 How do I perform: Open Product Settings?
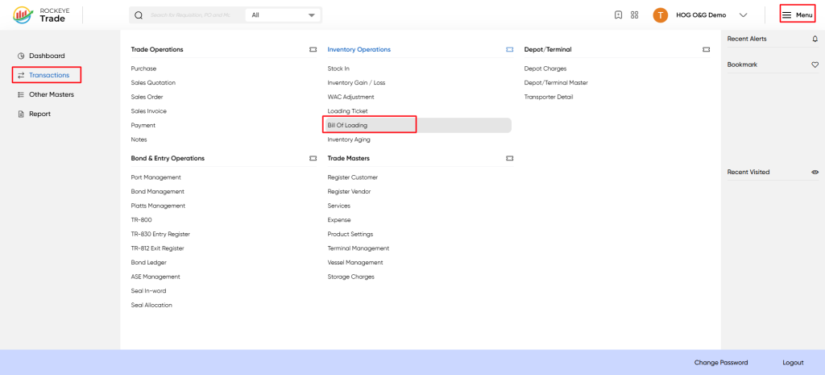[350, 235]
